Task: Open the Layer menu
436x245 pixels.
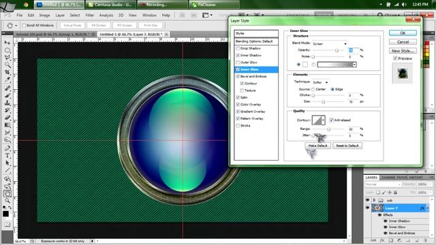Action: click(60, 15)
